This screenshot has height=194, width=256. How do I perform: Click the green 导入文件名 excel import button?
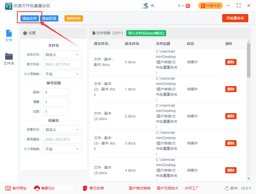click(146, 33)
